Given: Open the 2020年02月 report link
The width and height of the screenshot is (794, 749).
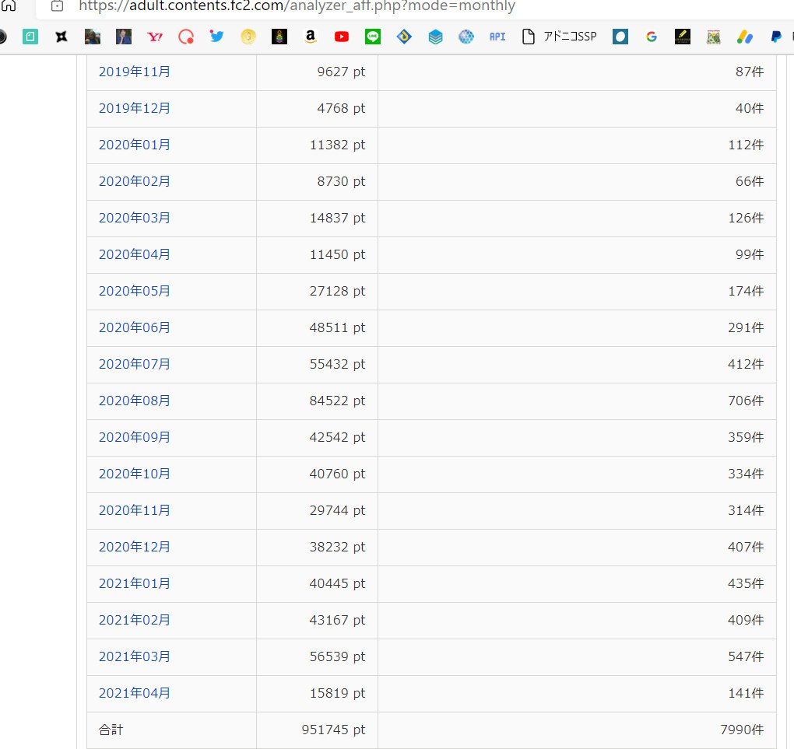Looking at the screenshot, I should pos(134,181).
